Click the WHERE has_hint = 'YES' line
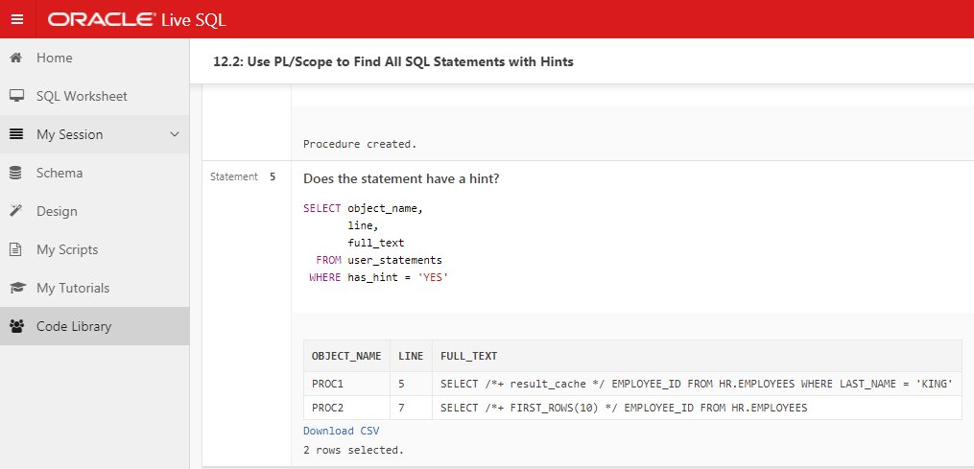974x469 pixels. (x=379, y=277)
